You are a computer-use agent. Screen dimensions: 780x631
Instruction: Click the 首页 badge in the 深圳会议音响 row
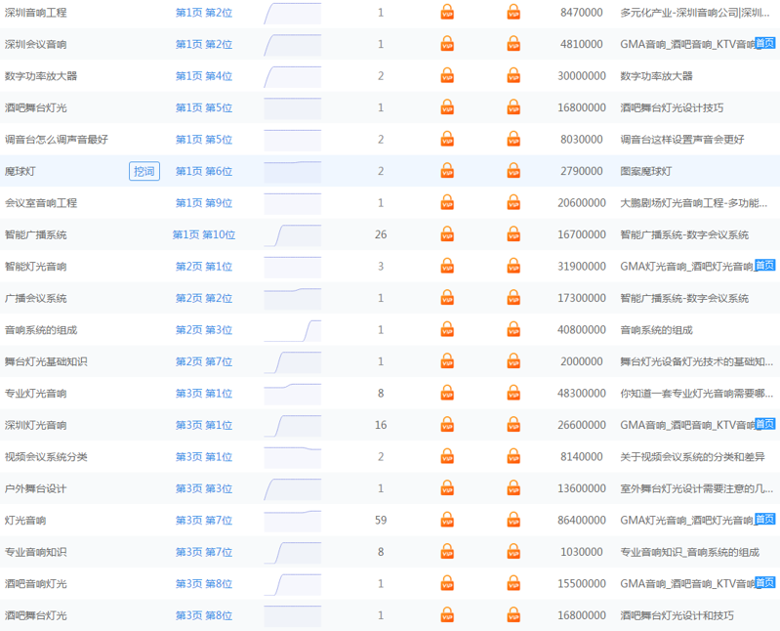pos(765,44)
